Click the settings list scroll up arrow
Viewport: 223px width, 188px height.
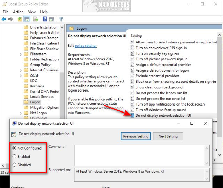pos(220,35)
